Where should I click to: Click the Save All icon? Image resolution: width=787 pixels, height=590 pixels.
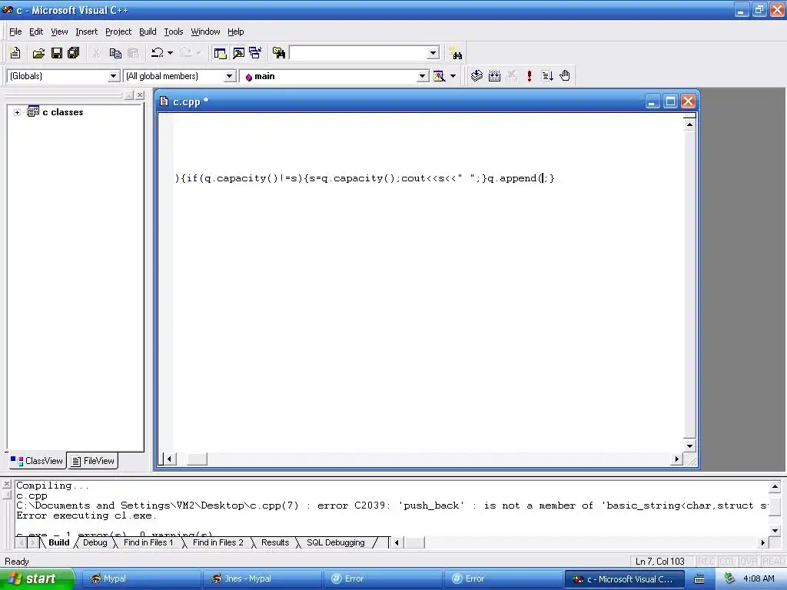pyautogui.click(x=74, y=53)
